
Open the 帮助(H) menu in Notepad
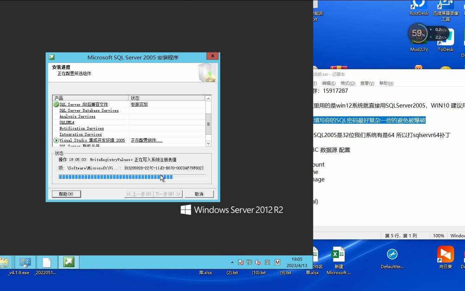click(386, 83)
